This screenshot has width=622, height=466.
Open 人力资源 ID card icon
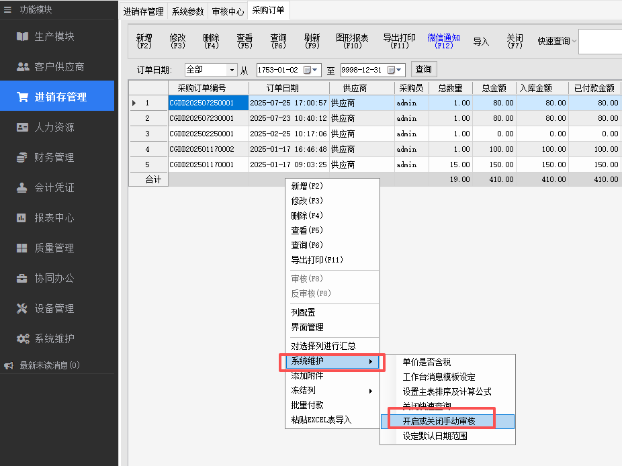point(22,127)
